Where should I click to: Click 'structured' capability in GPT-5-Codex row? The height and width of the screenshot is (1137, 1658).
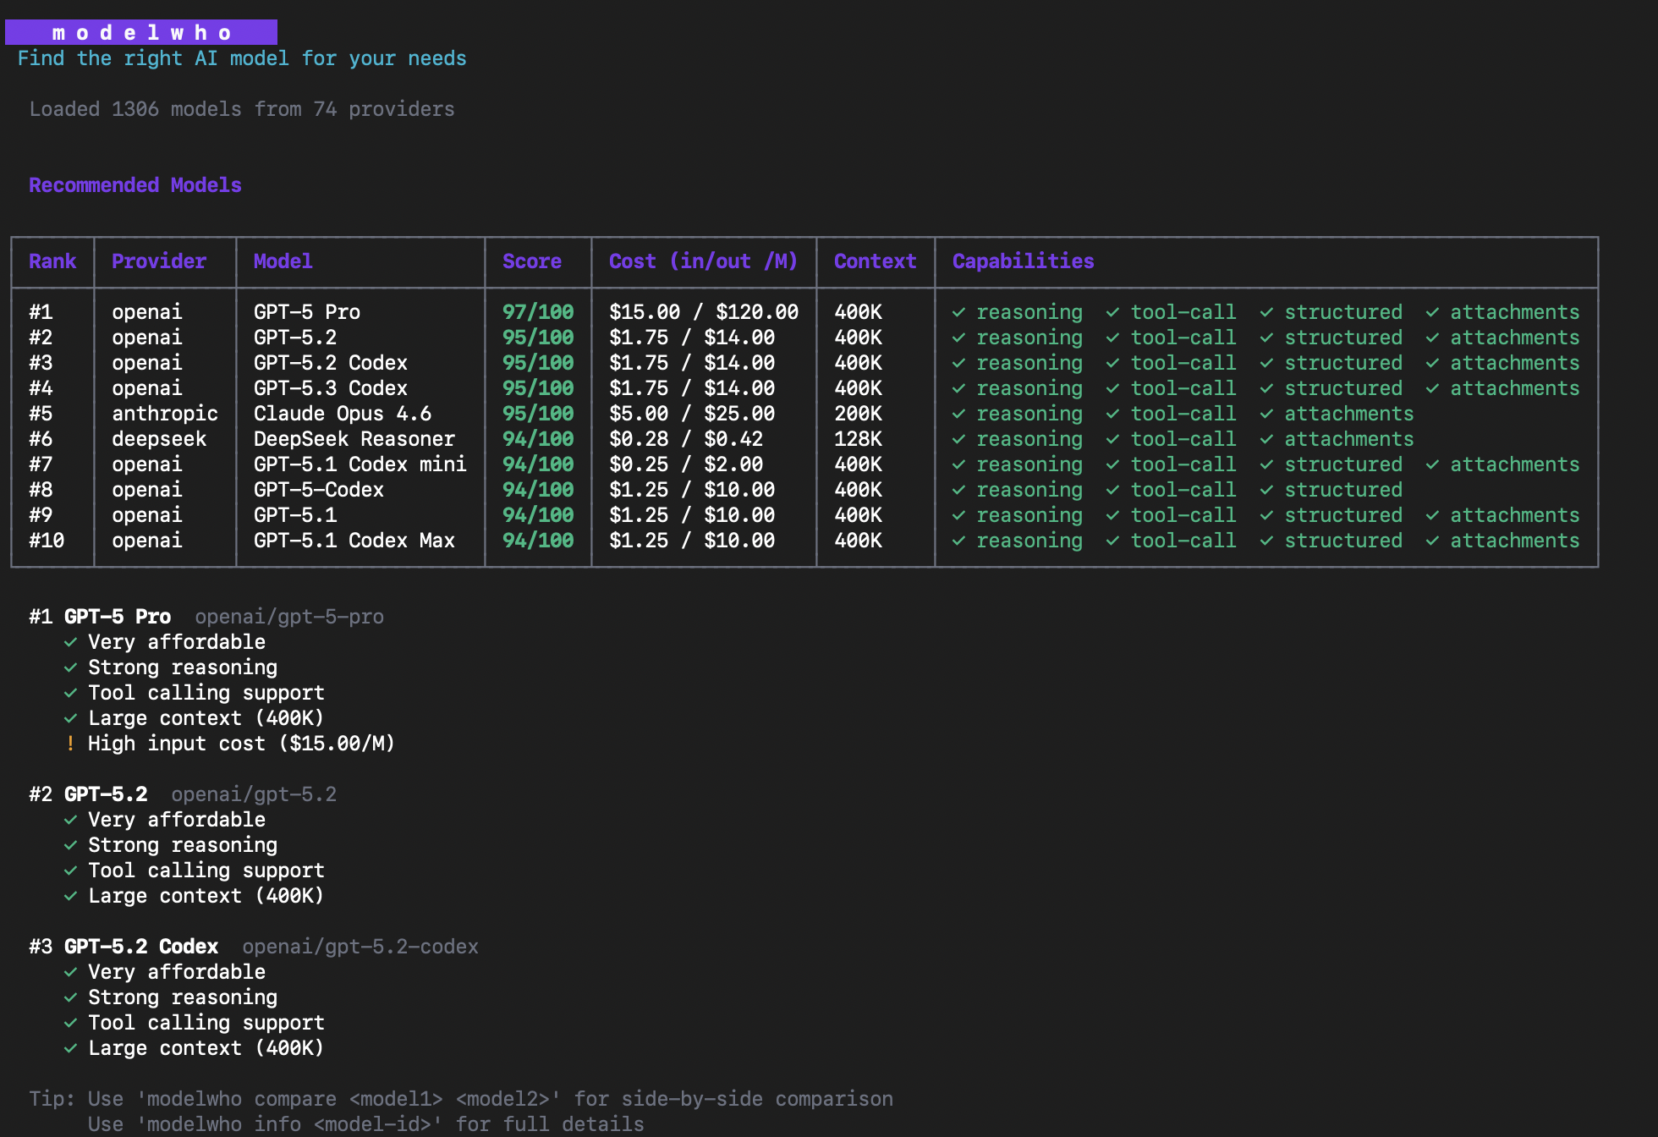click(1343, 490)
